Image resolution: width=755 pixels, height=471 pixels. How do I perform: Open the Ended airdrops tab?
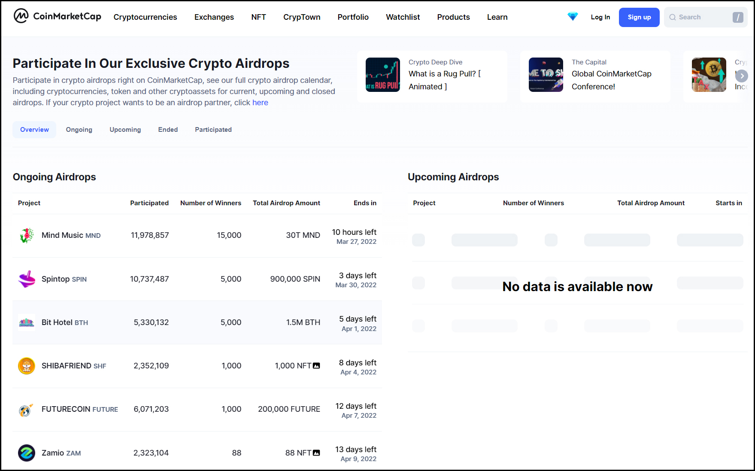click(168, 129)
